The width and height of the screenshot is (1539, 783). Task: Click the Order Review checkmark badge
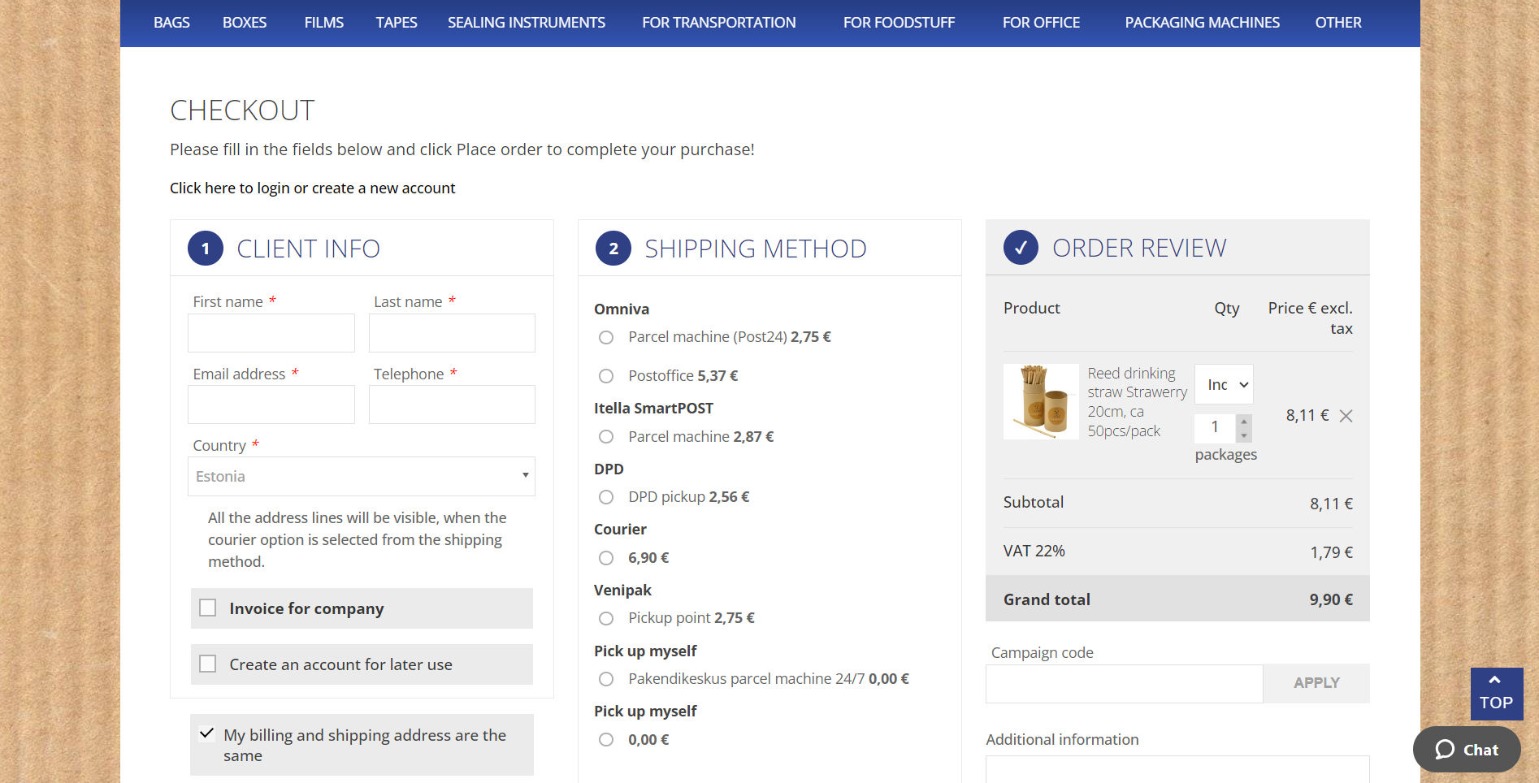click(1021, 248)
